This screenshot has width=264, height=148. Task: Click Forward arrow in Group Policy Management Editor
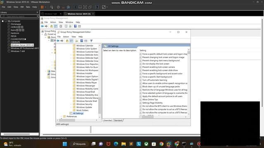pyautogui.click(x=62, y=41)
